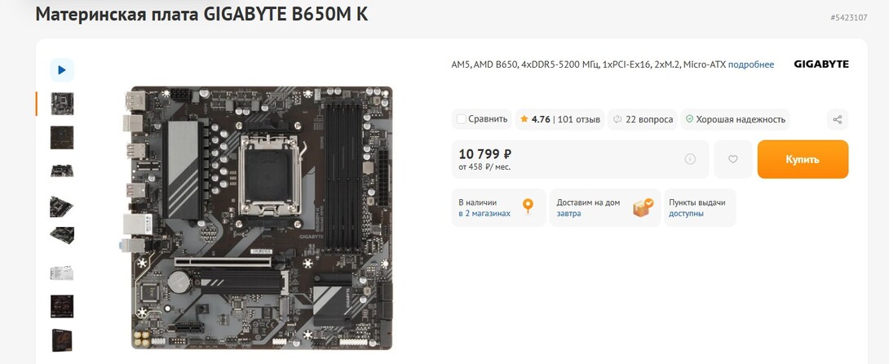This screenshot has height=364, width=889.
Task: Click the Купить button
Action: pyautogui.click(x=803, y=159)
